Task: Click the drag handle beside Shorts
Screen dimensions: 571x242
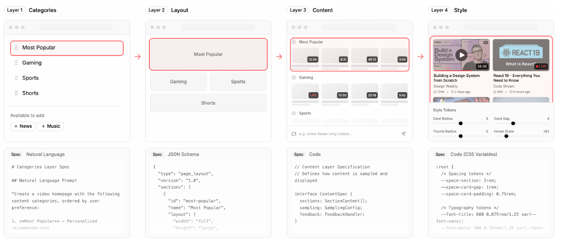Action: click(x=16, y=94)
